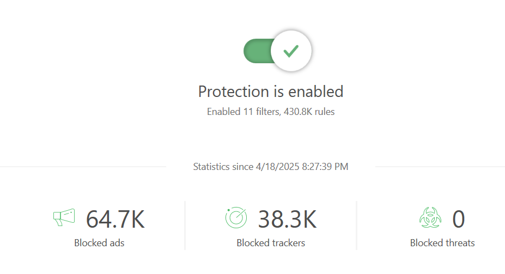Image resolution: width=505 pixels, height=274 pixels.
Task: Click the megaphone Blocked ads icon
Action: [64, 218]
